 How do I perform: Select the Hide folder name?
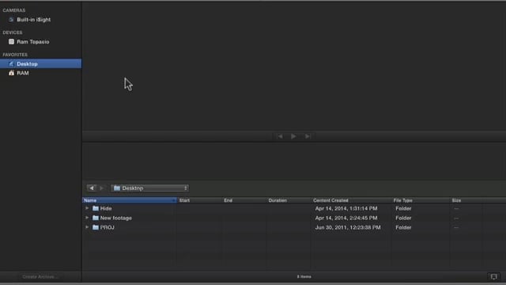[x=106, y=209]
